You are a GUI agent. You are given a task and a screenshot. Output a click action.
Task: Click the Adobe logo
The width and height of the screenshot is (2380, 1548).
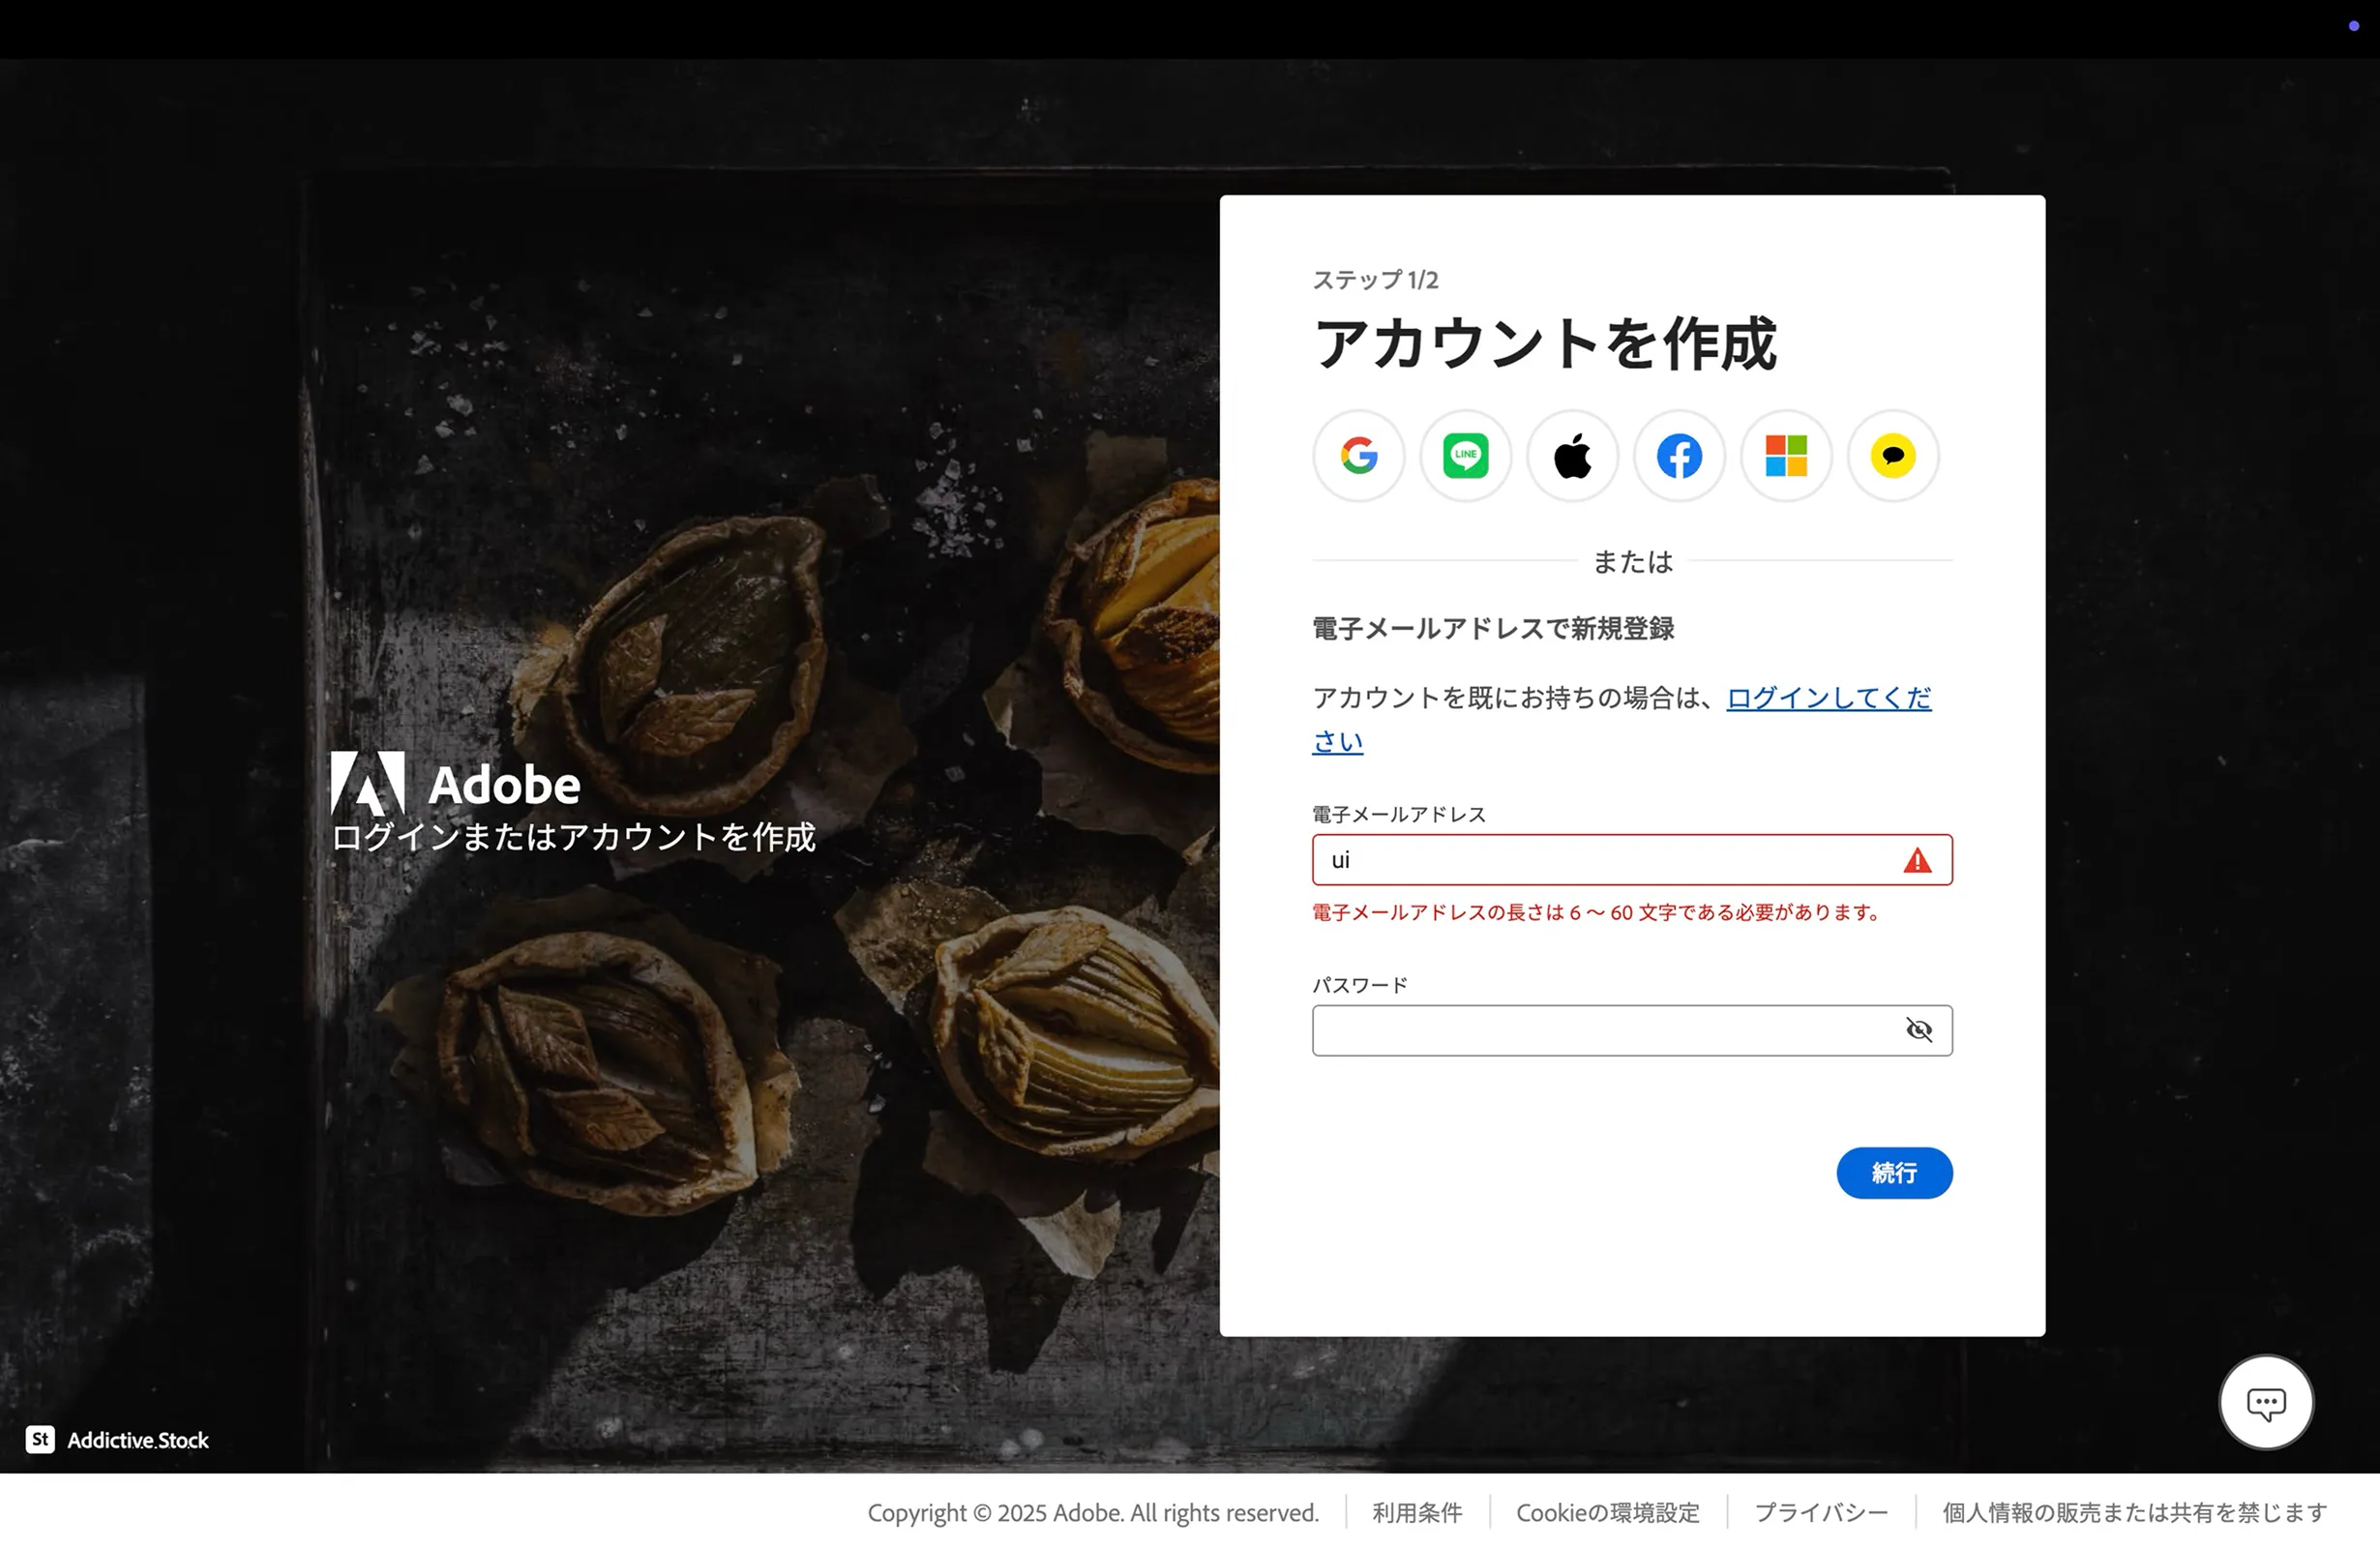(455, 784)
